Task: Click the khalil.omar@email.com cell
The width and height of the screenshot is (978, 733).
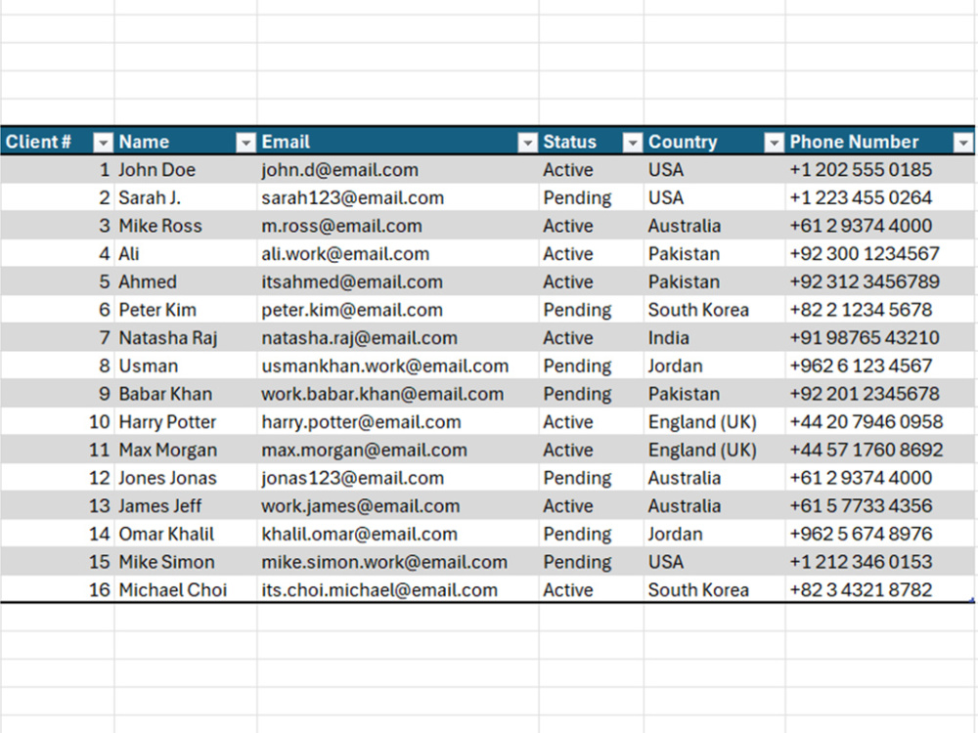Action: [398, 535]
